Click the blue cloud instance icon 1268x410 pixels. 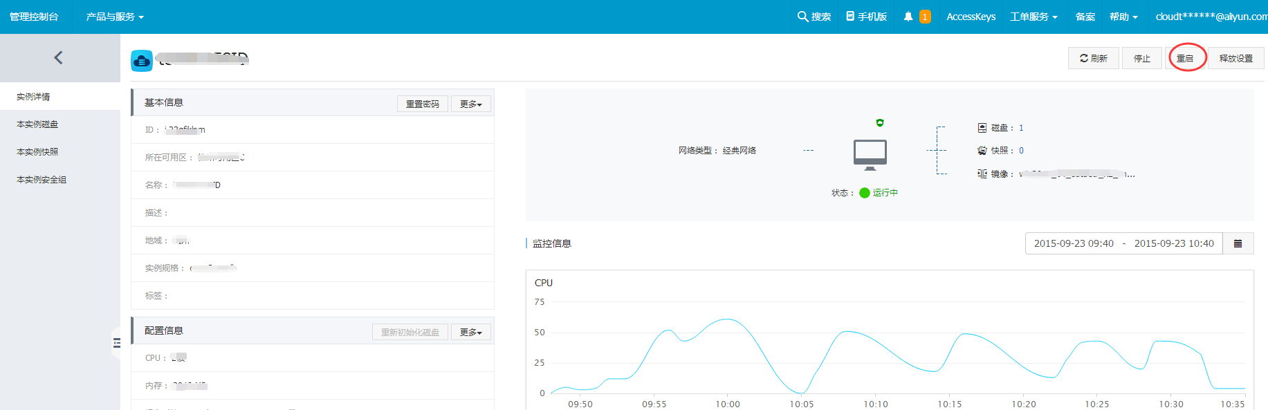coord(142,61)
